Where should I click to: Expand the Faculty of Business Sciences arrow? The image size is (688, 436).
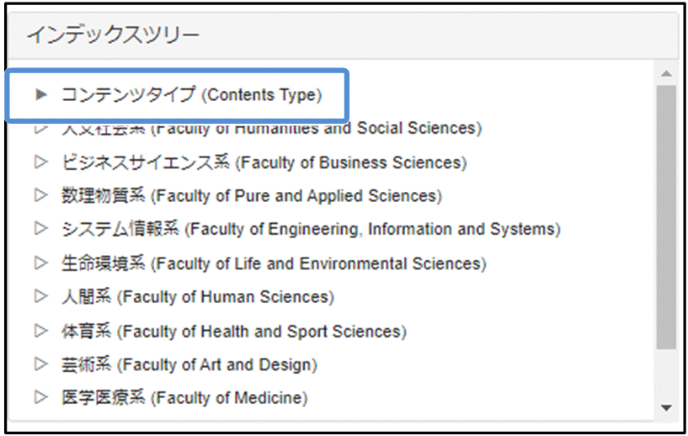click(40, 162)
